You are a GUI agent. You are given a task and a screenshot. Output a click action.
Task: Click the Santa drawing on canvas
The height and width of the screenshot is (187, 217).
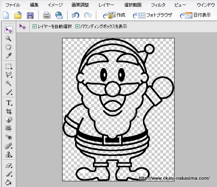(x=118, y=109)
